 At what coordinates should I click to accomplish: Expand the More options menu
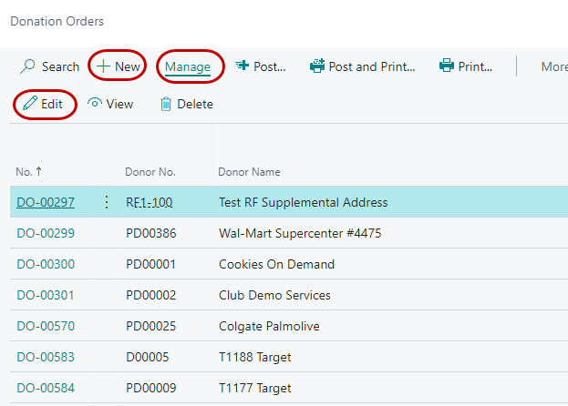pyautogui.click(x=553, y=66)
